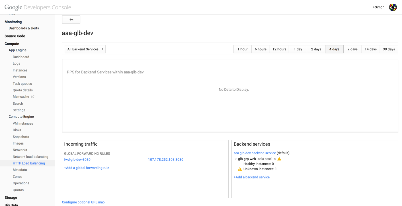The image size is (402, 206).
Task: Select the 4 days time range
Action: (335, 49)
